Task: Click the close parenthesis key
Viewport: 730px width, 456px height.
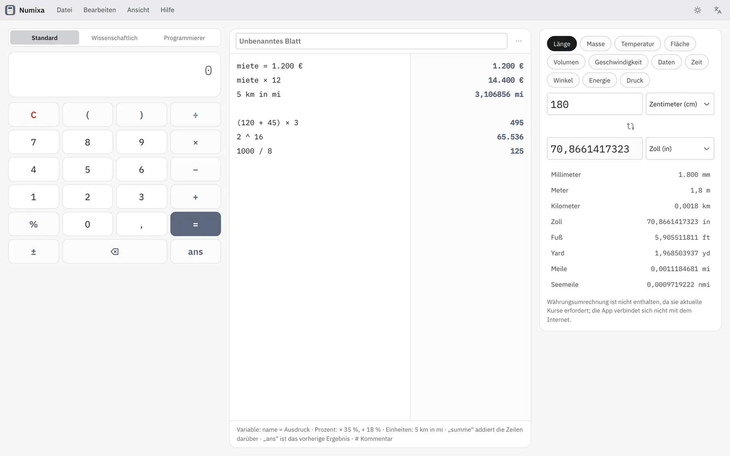Action: click(x=142, y=115)
